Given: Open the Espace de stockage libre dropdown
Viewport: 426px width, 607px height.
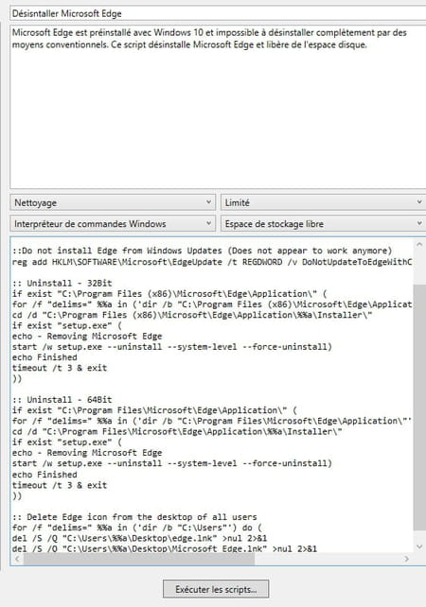Looking at the screenshot, I should pos(323,224).
